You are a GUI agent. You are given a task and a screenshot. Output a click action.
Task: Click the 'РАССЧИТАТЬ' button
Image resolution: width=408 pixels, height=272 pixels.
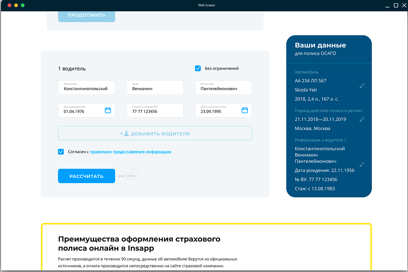click(86, 176)
